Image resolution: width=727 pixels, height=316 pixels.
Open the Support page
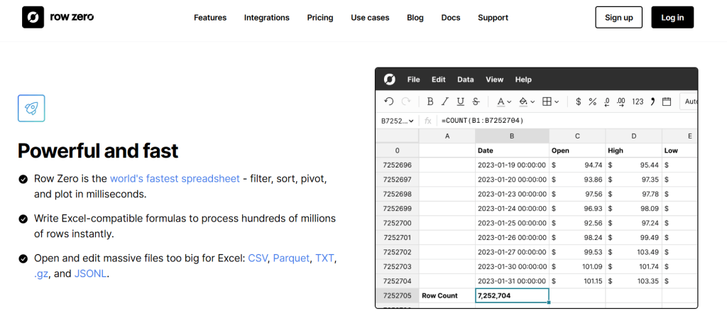click(x=493, y=18)
